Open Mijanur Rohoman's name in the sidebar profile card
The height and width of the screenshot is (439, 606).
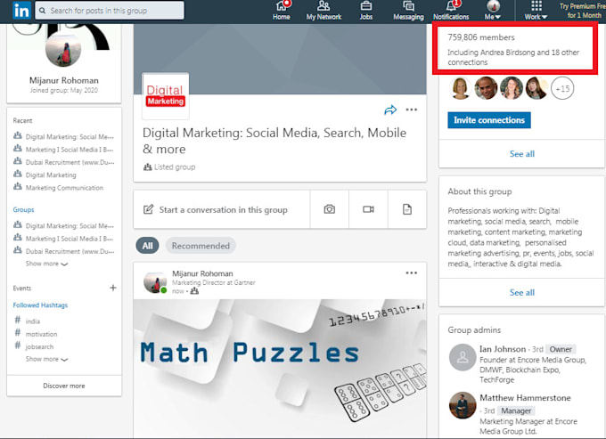(x=64, y=80)
